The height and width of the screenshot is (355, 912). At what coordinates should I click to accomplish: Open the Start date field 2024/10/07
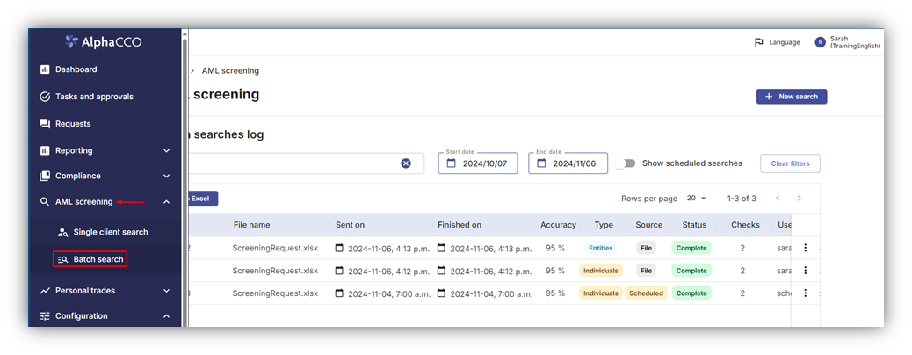(x=477, y=163)
